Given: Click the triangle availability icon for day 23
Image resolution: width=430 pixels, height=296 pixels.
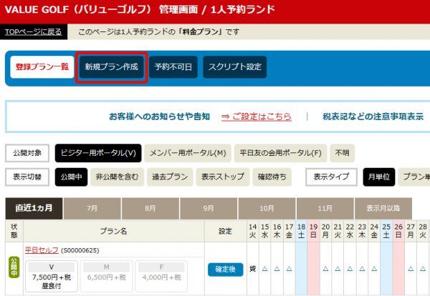Looking at the screenshot, I should (362, 269).
